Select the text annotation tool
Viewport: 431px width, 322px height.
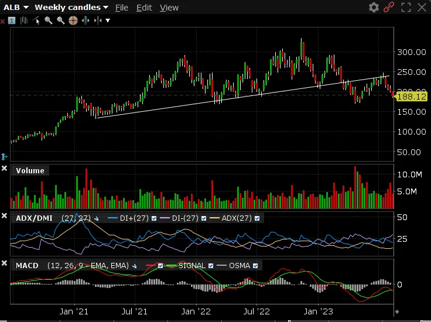(12, 20)
